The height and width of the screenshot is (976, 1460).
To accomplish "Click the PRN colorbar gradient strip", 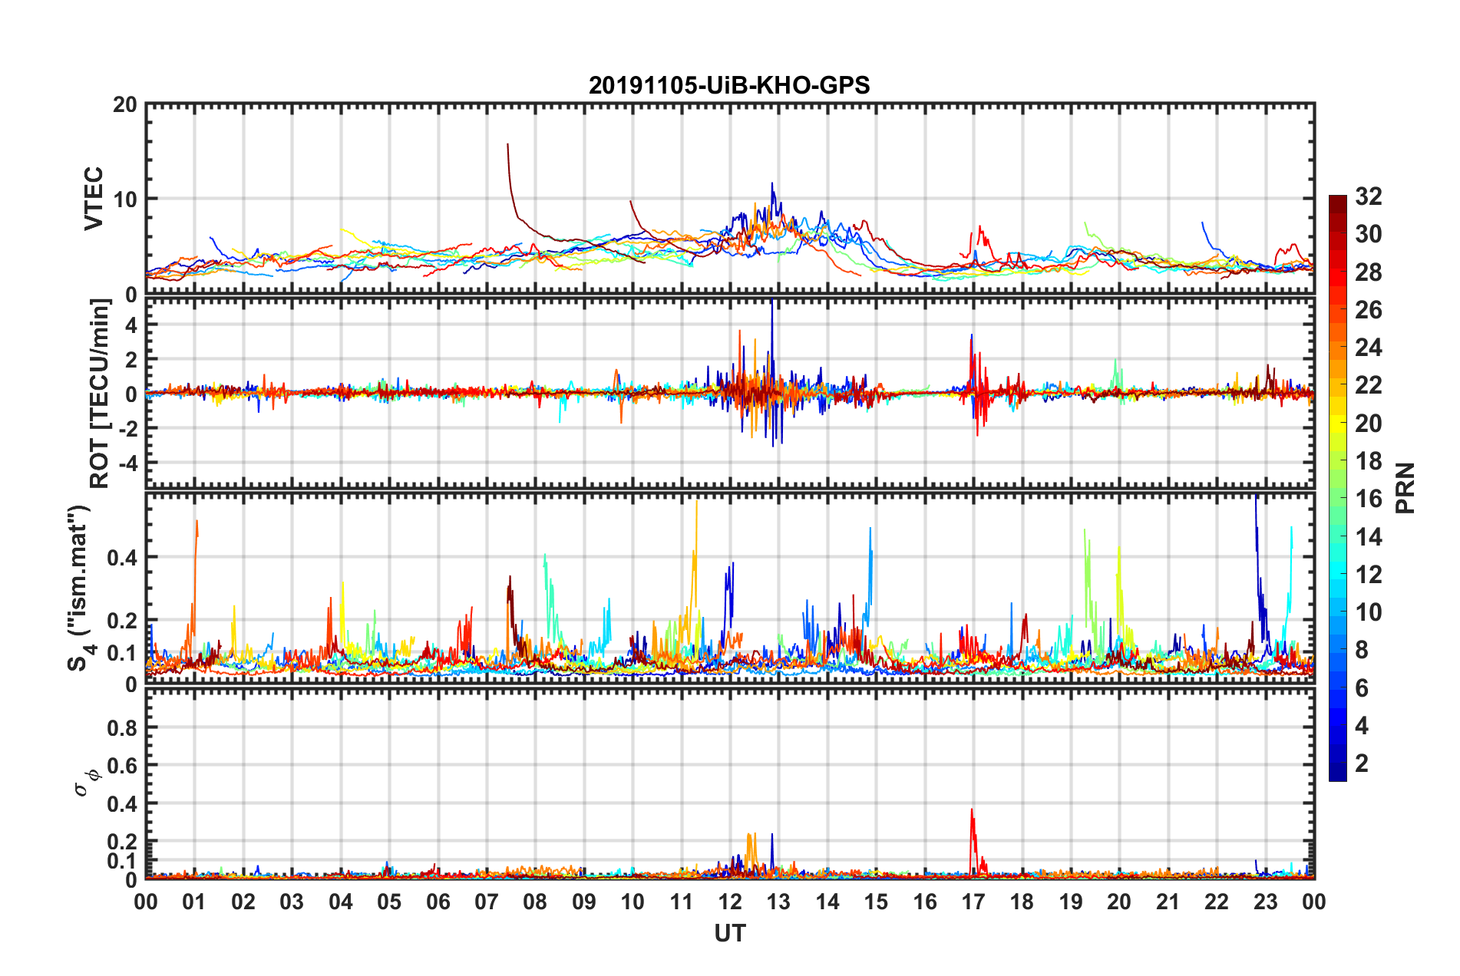I will click(1338, 488).
